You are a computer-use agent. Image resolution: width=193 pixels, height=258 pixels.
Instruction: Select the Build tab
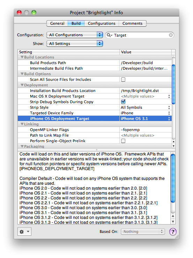click(x=76, y=23)
